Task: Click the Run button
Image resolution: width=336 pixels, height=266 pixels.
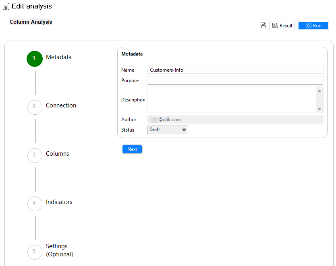Action: pos(313,25)
